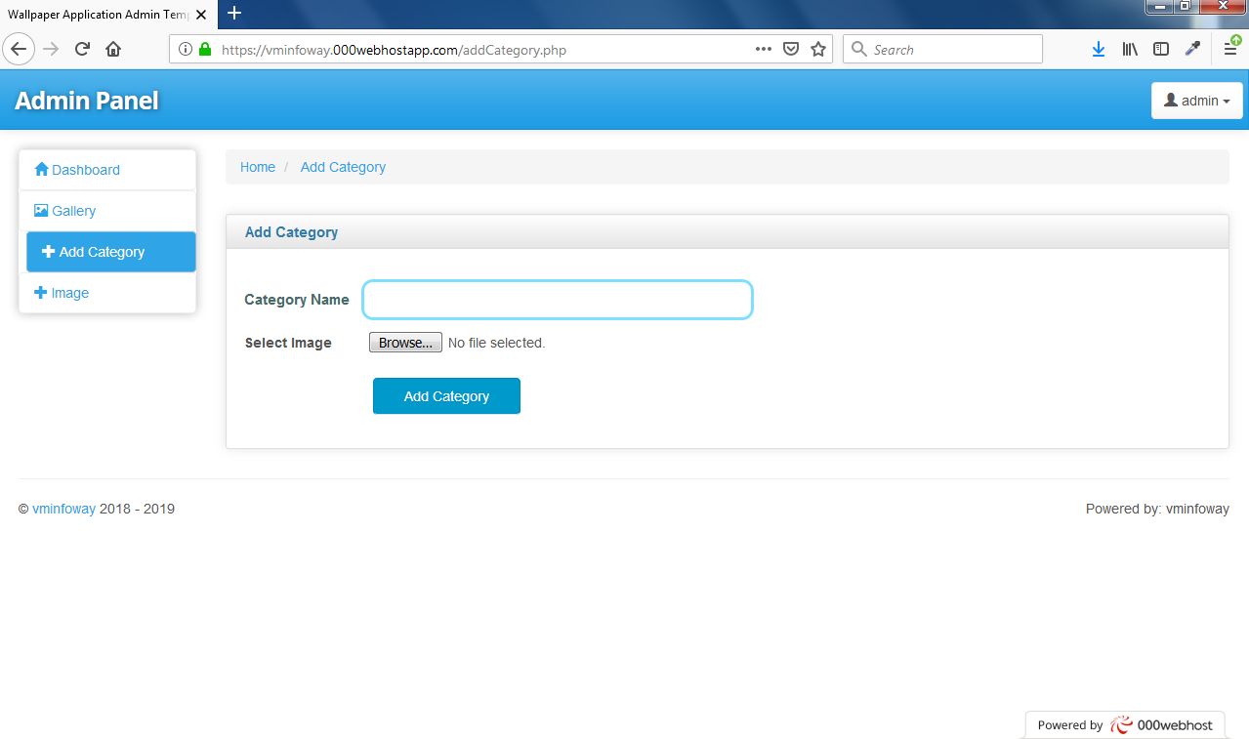Bookmark this page with the star icon
The image size is (1249, 739).
[x=818, y=49]
